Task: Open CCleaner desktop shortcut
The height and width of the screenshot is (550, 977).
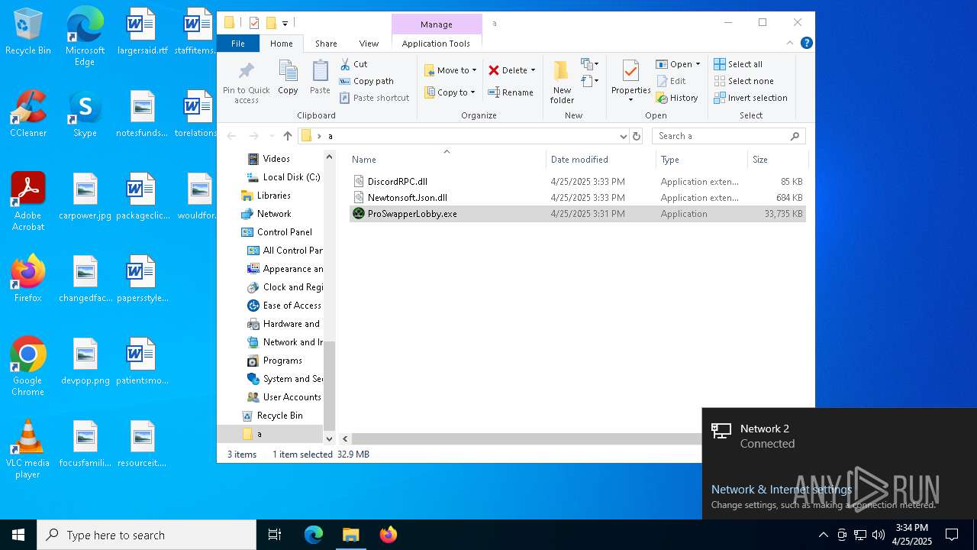Action: click(28, 115)
